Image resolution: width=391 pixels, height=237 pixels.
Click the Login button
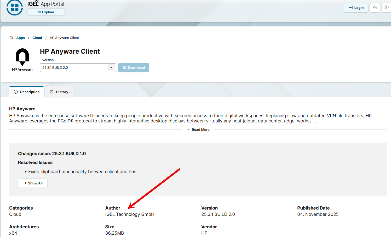pos(356,8)
